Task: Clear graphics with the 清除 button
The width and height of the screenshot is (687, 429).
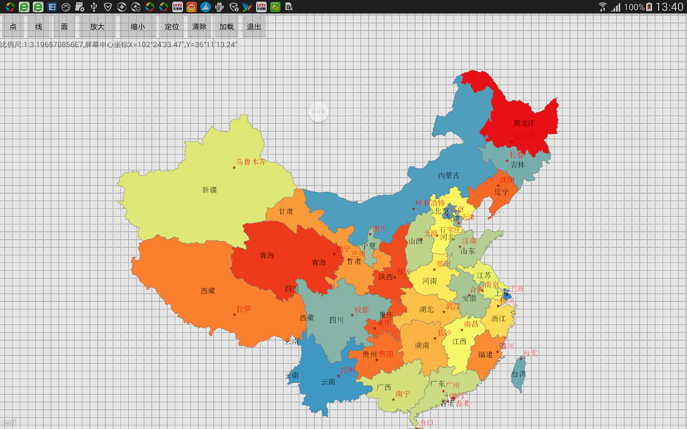Action: click(x=199, y=26)
